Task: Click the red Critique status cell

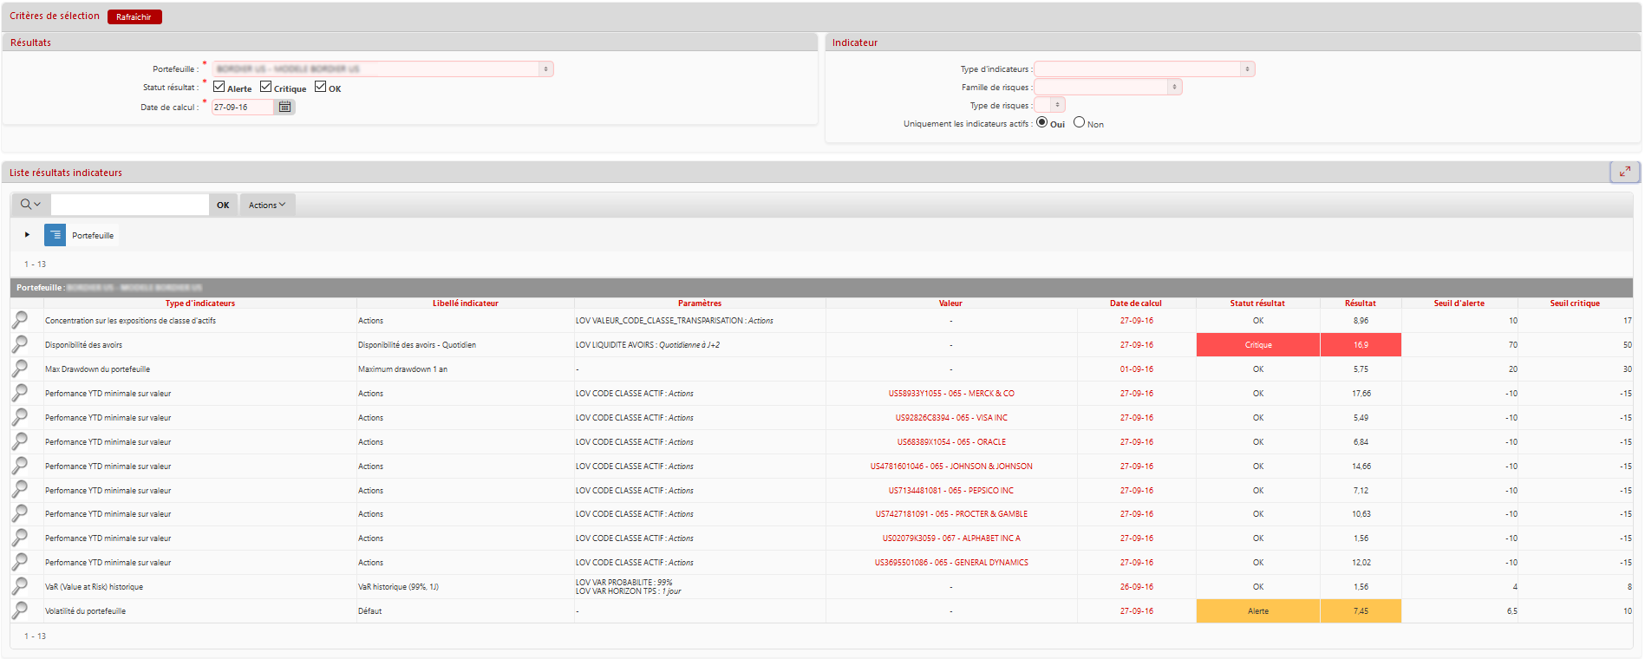Action: (x=1257, y=345)
